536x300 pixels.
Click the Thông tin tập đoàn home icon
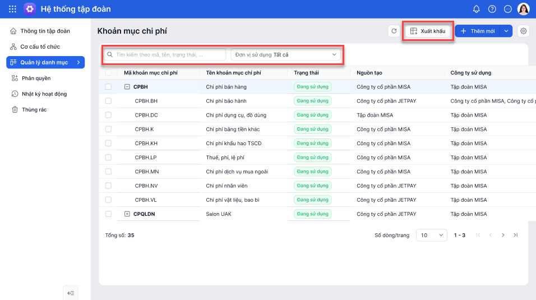coord(13,31)
